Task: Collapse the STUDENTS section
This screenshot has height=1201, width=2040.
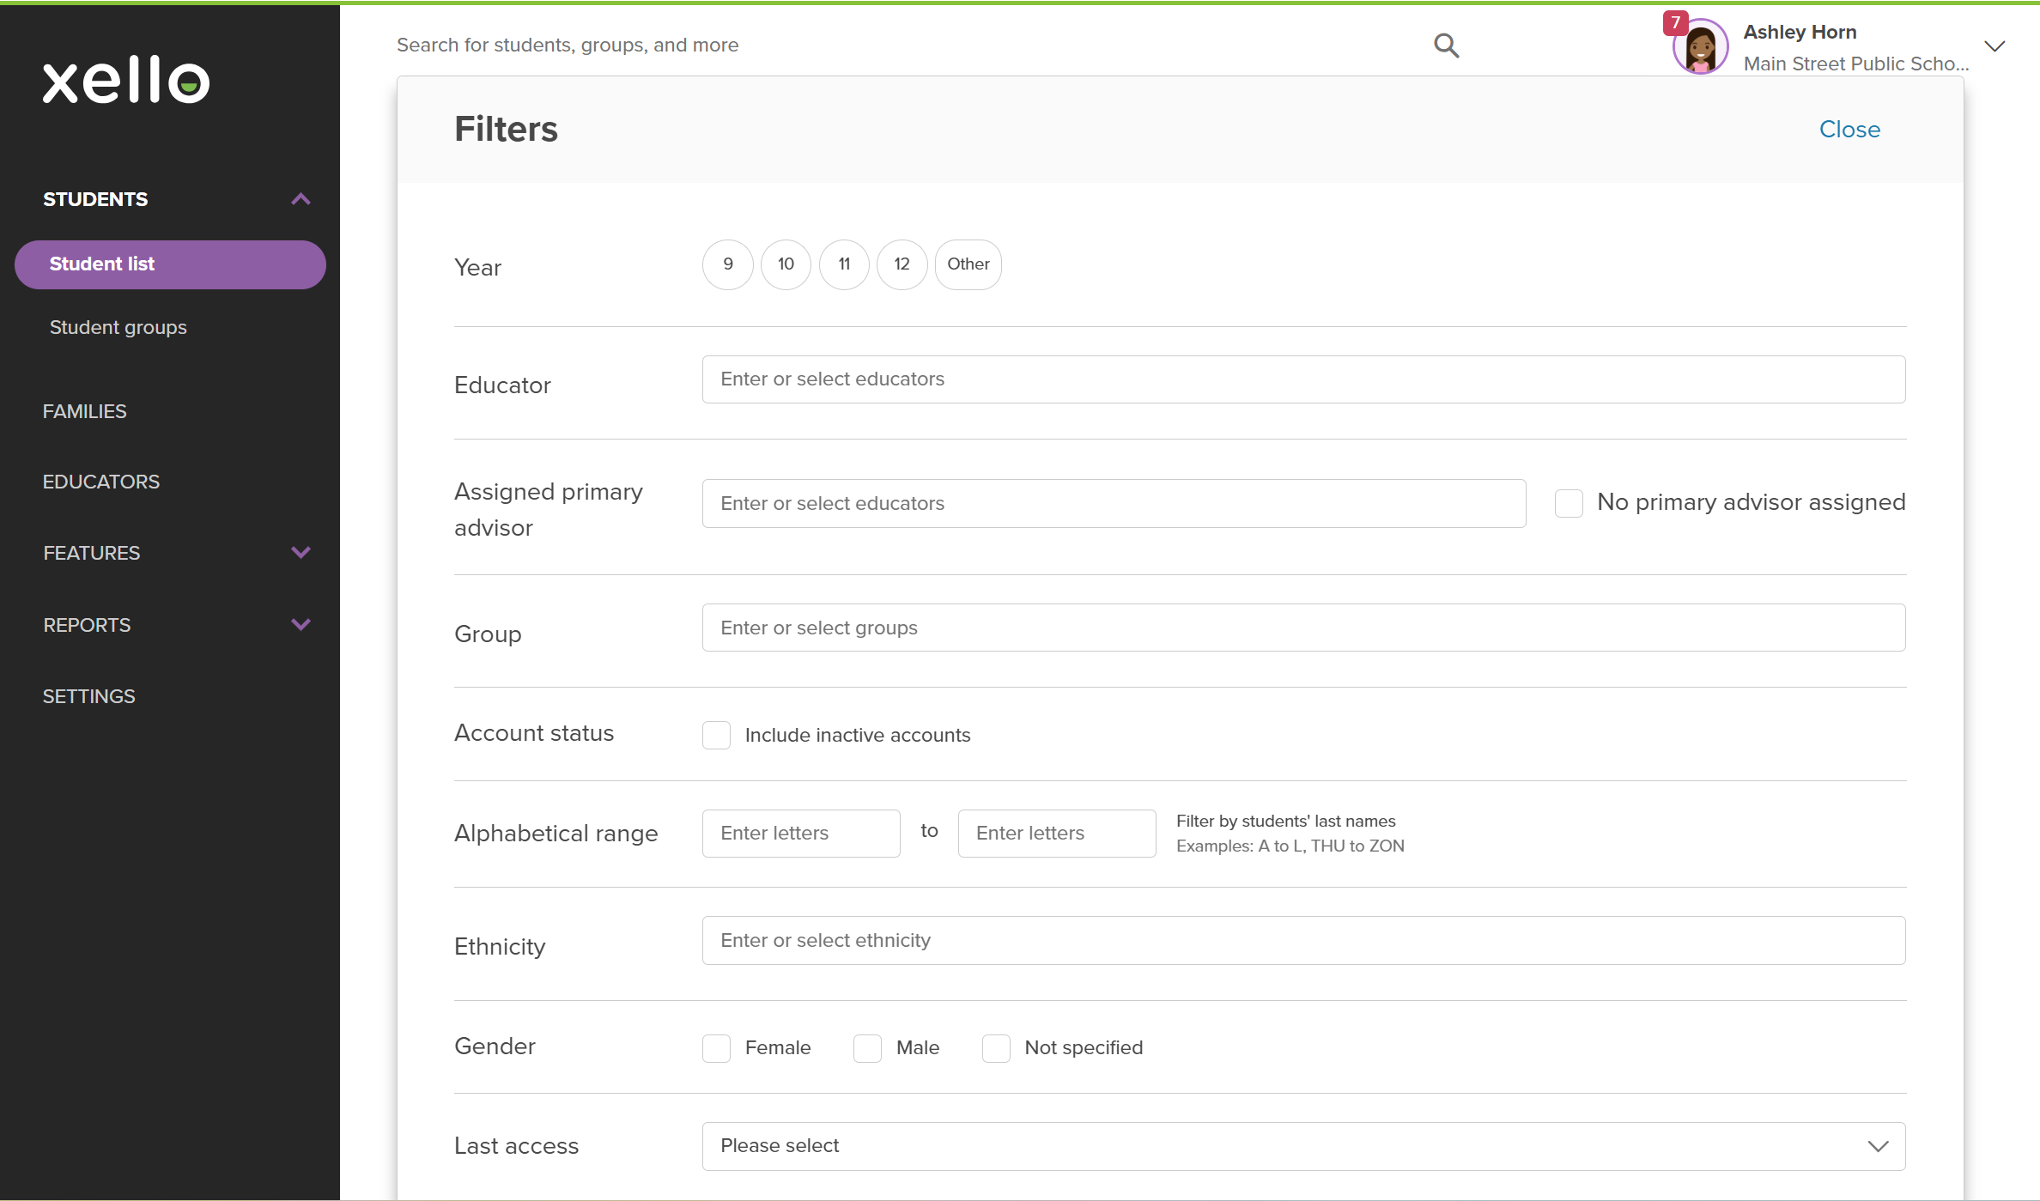Action: coord(301,198)
